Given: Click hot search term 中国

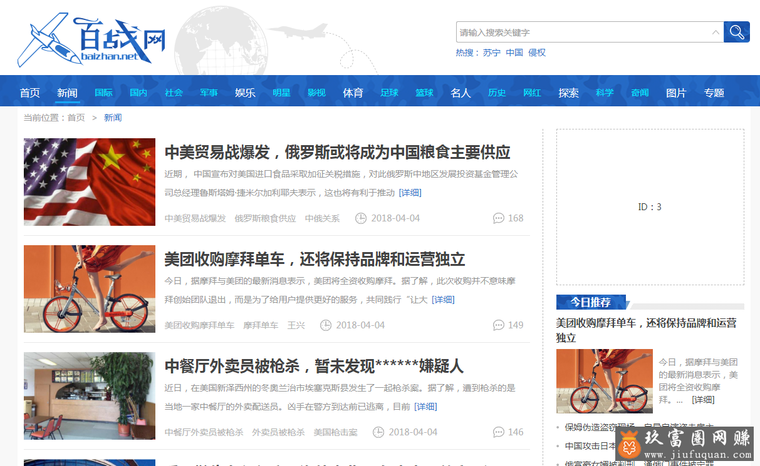Looking at the screenshot, I should (x=514, y=53).
